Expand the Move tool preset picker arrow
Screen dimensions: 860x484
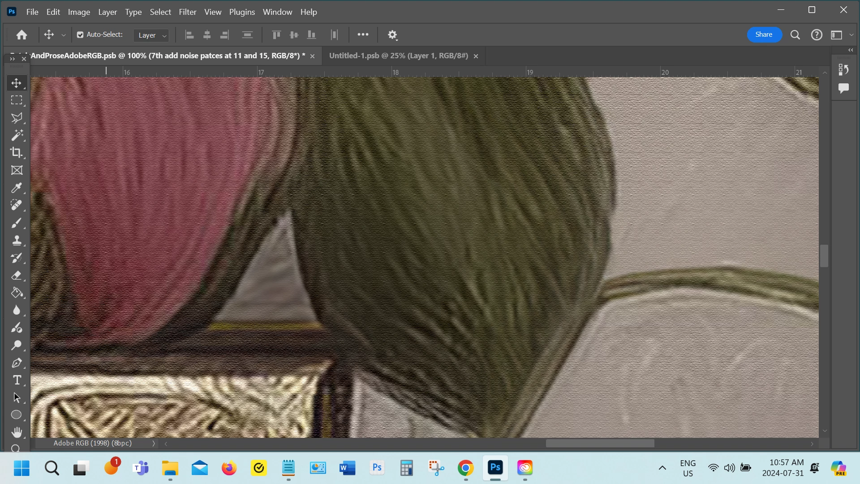pyautogui.click(x=64, y=35)
